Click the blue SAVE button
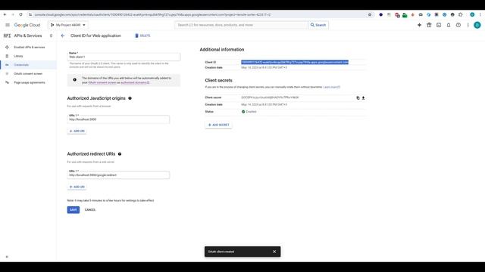The height and width of the screenshot is (272, 485). [x=74, y=210]
